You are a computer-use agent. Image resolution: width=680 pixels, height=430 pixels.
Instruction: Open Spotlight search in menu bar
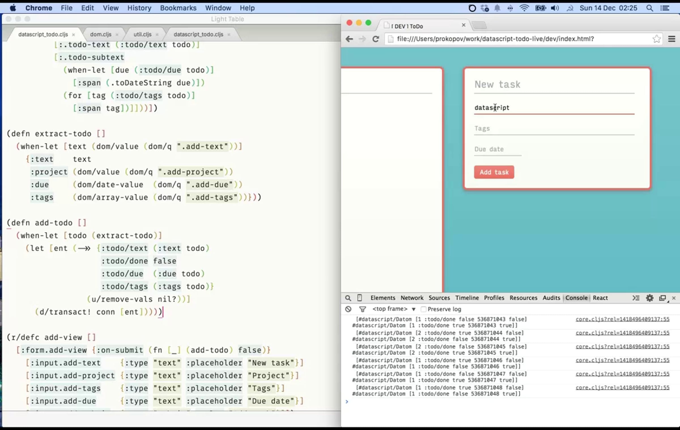pos(650,8)
